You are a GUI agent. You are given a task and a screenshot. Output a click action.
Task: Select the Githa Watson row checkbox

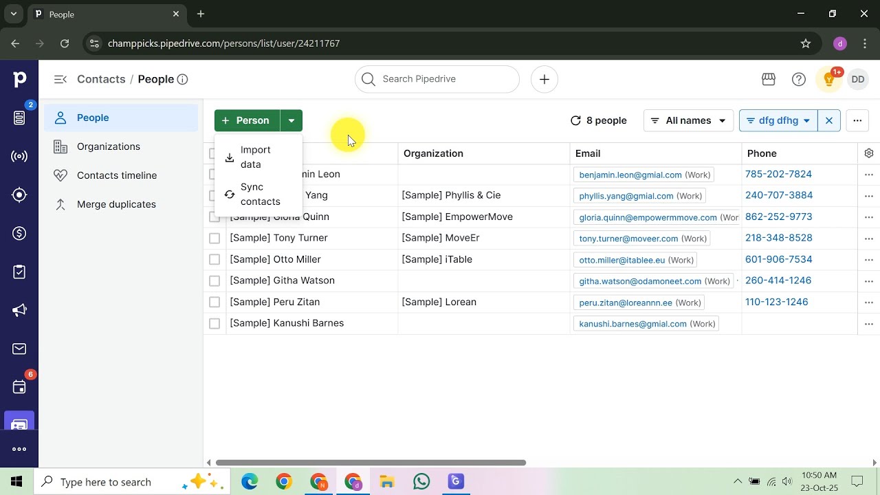(214, 281)
